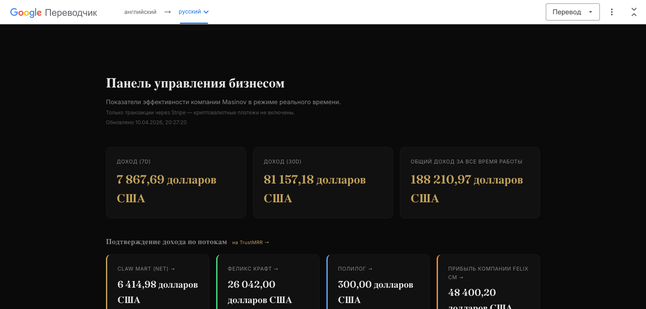Click the Google Переводчик logo

click(54, 12)
